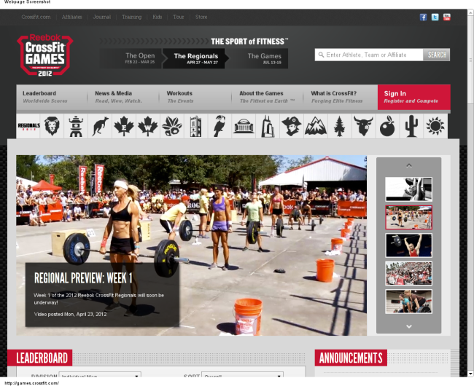This screenshot has width=474, height=386.
Task: Select the pine tree region icon
Action: [339, 126]
